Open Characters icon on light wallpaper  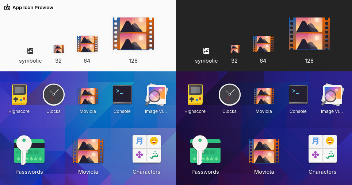point(147,149)
